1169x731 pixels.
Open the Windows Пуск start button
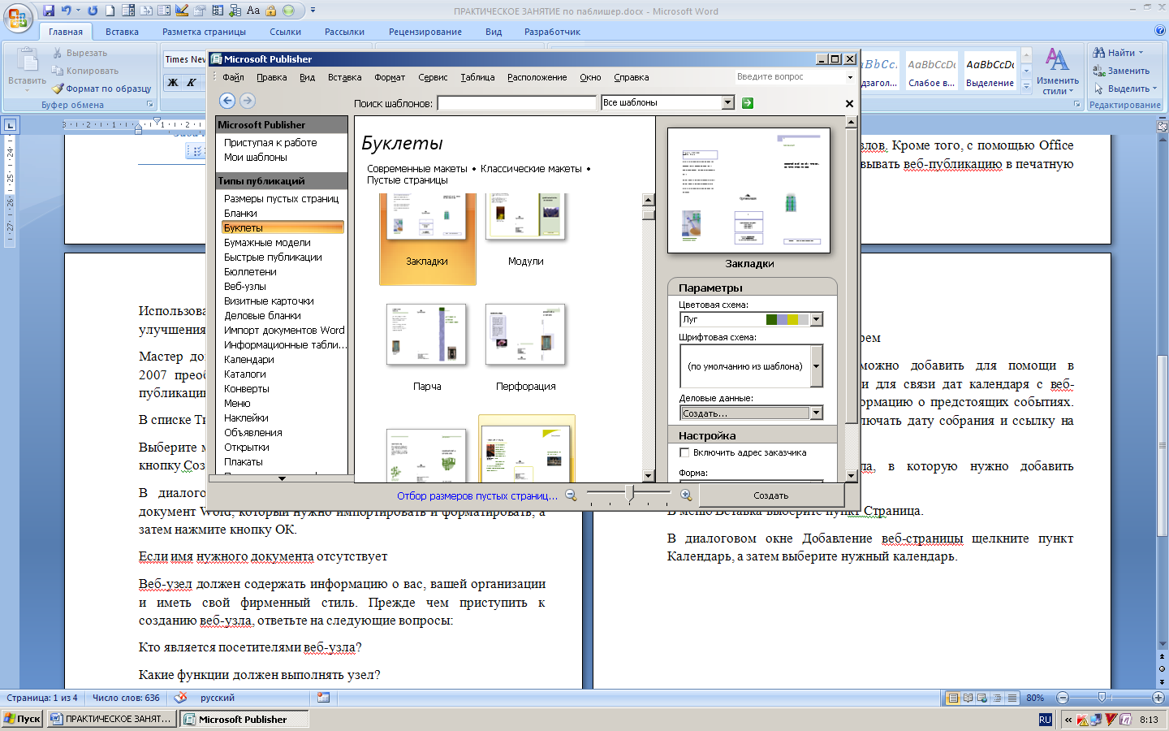click(22, 719)
